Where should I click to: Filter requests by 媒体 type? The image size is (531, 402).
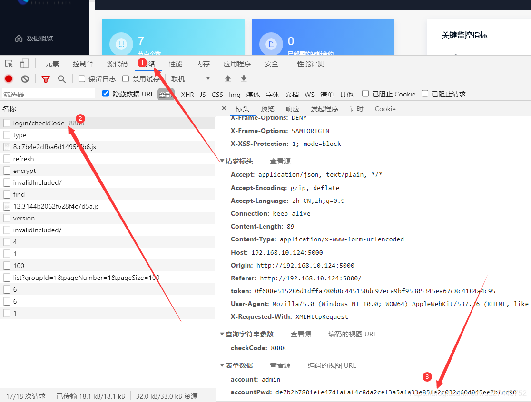coord(253,95)
